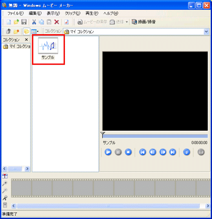This screenshot has width=212, height=219.
Task: Open the audio levels icon
Action: pos(5,205)
